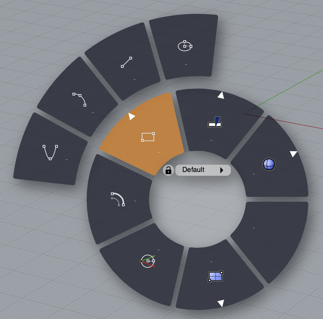This screenshot has width=323, height=319.
Task: Select the blue Plane surface tool
Action: coord(216,276)
